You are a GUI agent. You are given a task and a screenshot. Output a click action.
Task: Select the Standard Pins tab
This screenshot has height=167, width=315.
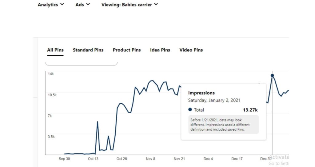pos(88,50)
